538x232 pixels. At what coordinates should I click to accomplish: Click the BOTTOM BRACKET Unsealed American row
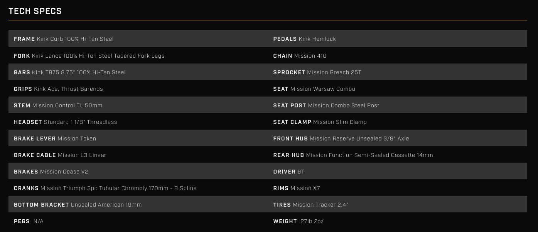click(x=78, y=205)
